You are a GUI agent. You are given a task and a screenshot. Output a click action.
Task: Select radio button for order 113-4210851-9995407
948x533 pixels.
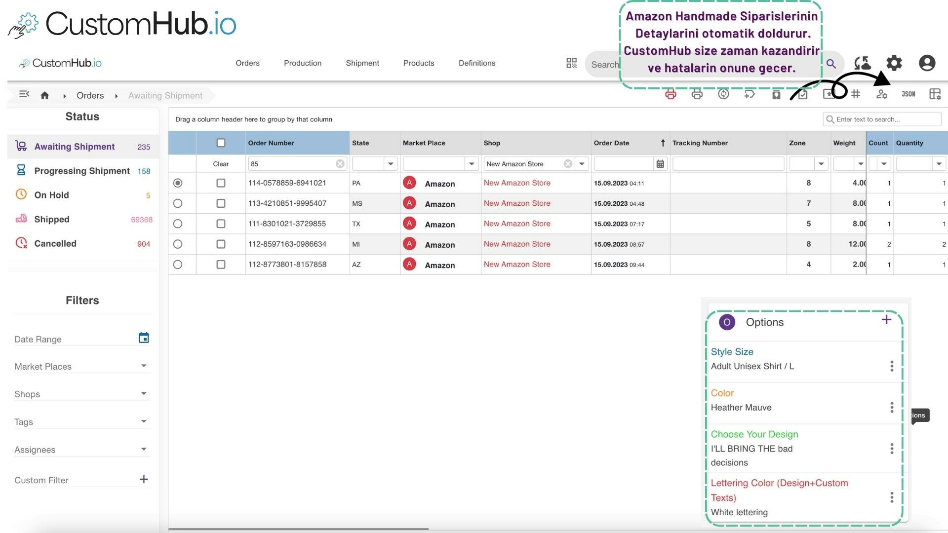[178, 203]
